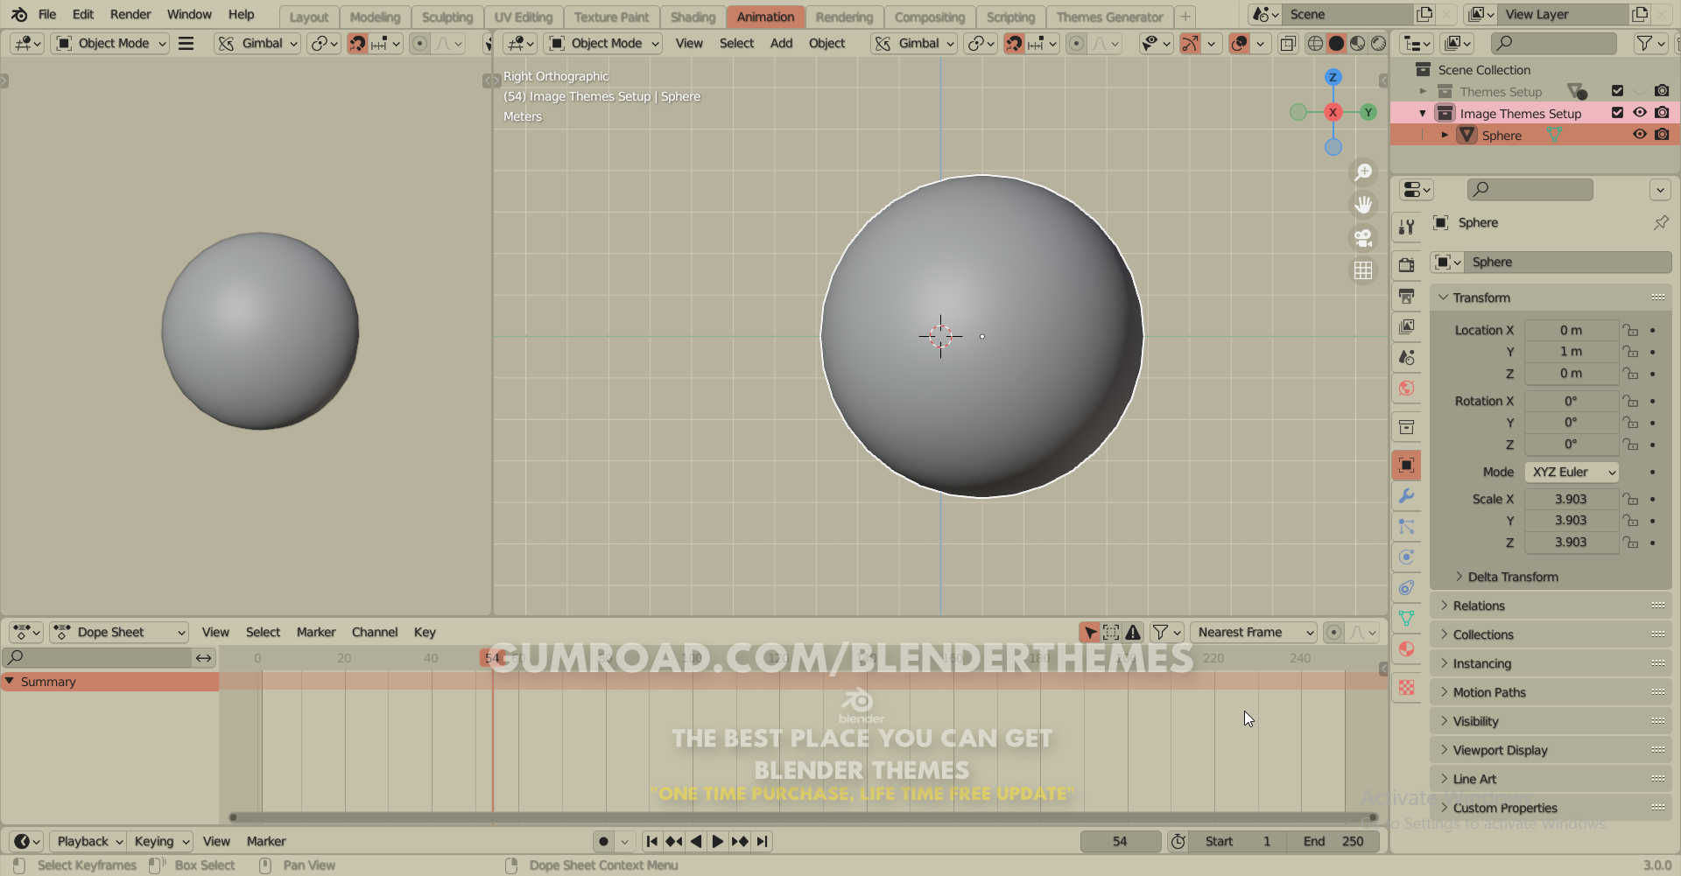Switch viewport shading to material preview
This screenshot has height=876, width=1681.
pos(1357,44)
